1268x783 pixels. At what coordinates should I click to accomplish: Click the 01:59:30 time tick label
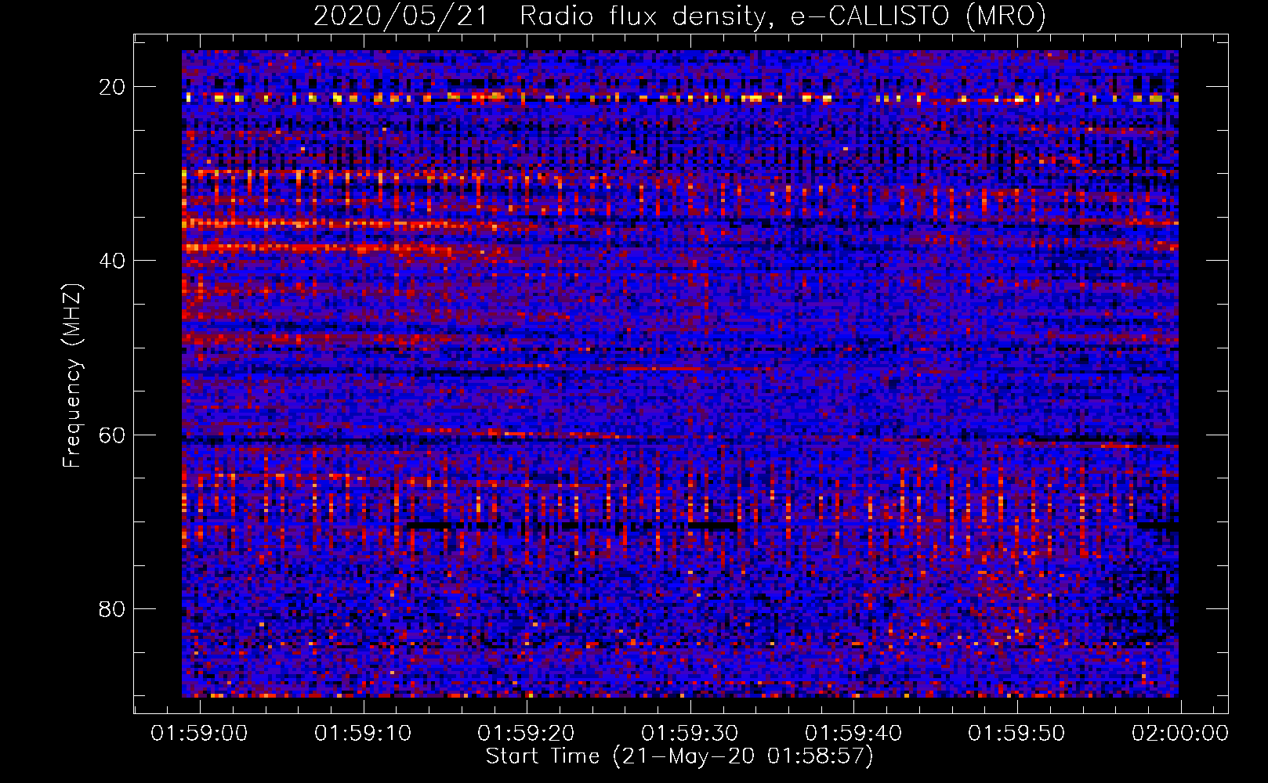click(x=690, y=734)
